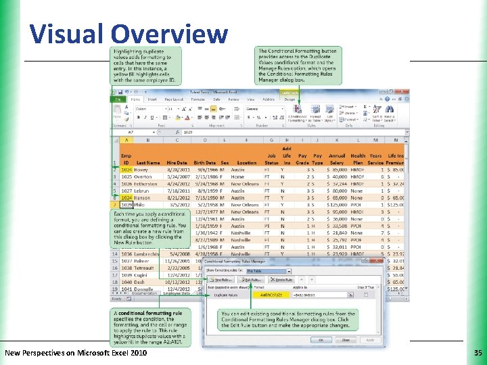Click the Save icon in Quick Access toolbar
The width and height of the screenshot is (487, 365).
click(x=120, y=92)
